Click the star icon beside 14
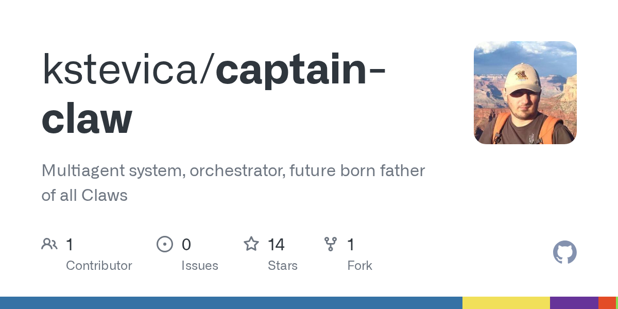This screenshot has height=309, width=618. click(x=251, y=244)
